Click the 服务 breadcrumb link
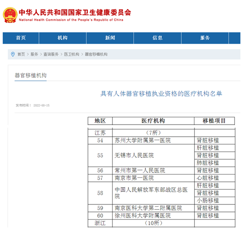243x230 pixels. [34, 54]
